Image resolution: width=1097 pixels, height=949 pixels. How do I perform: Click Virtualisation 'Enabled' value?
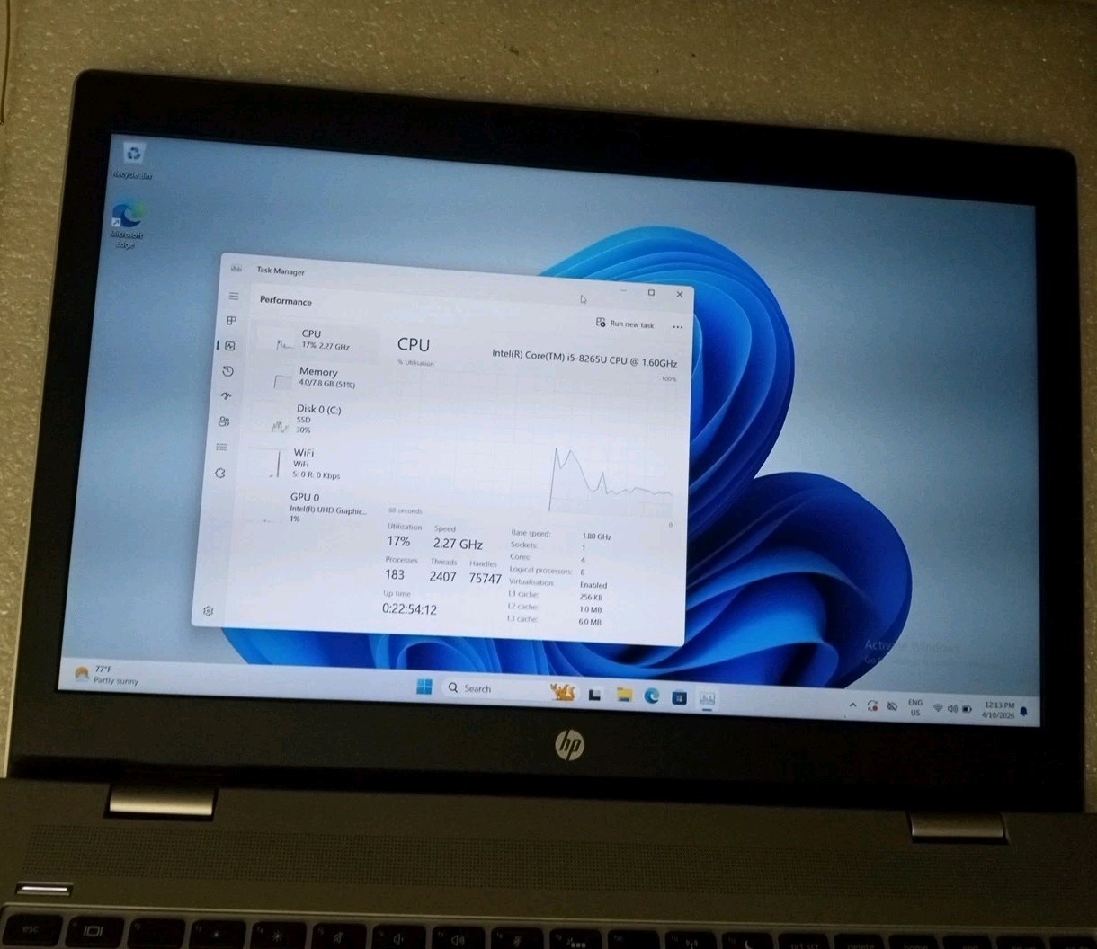[x=593, y=585]
